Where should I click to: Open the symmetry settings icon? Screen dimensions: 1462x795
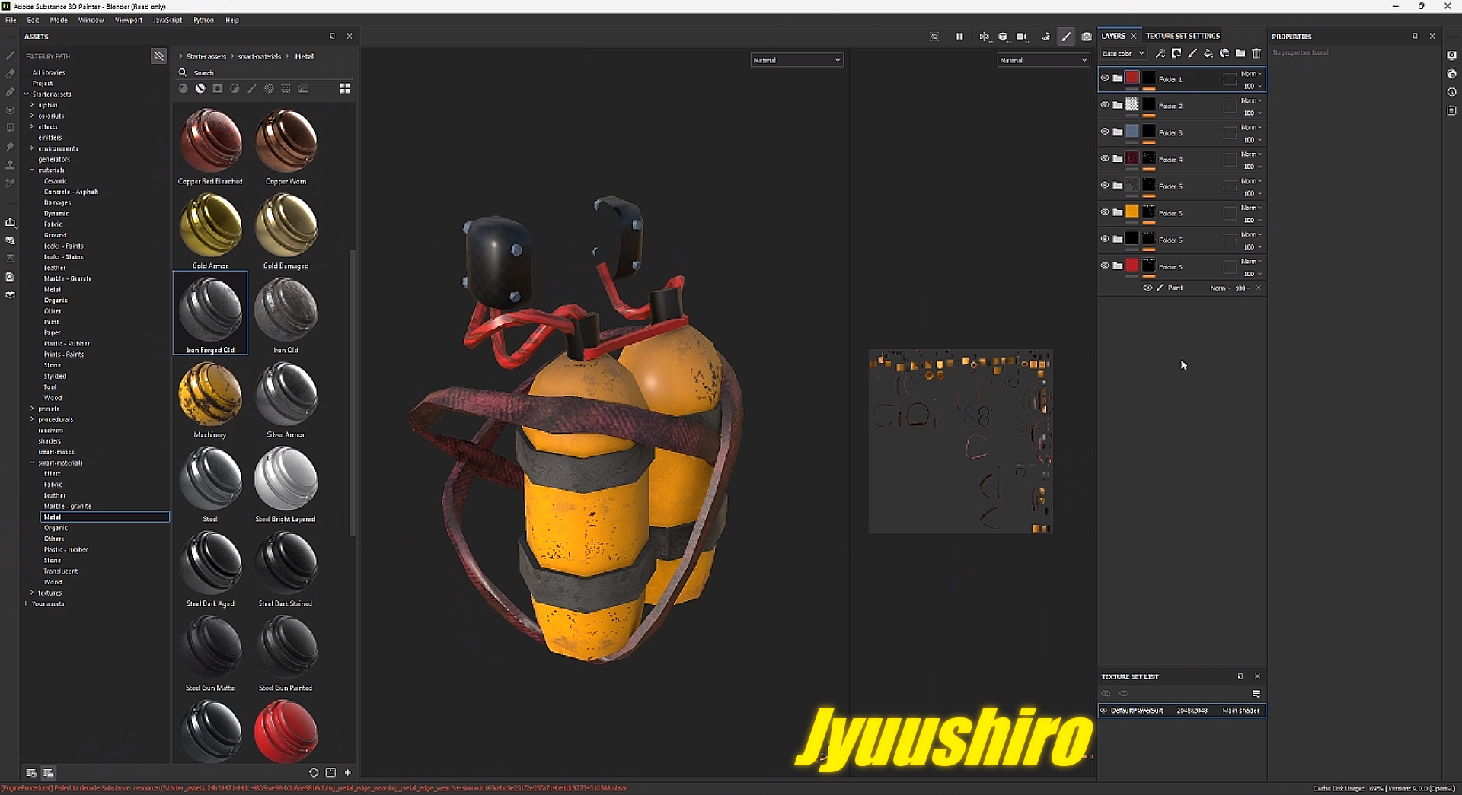985,37
